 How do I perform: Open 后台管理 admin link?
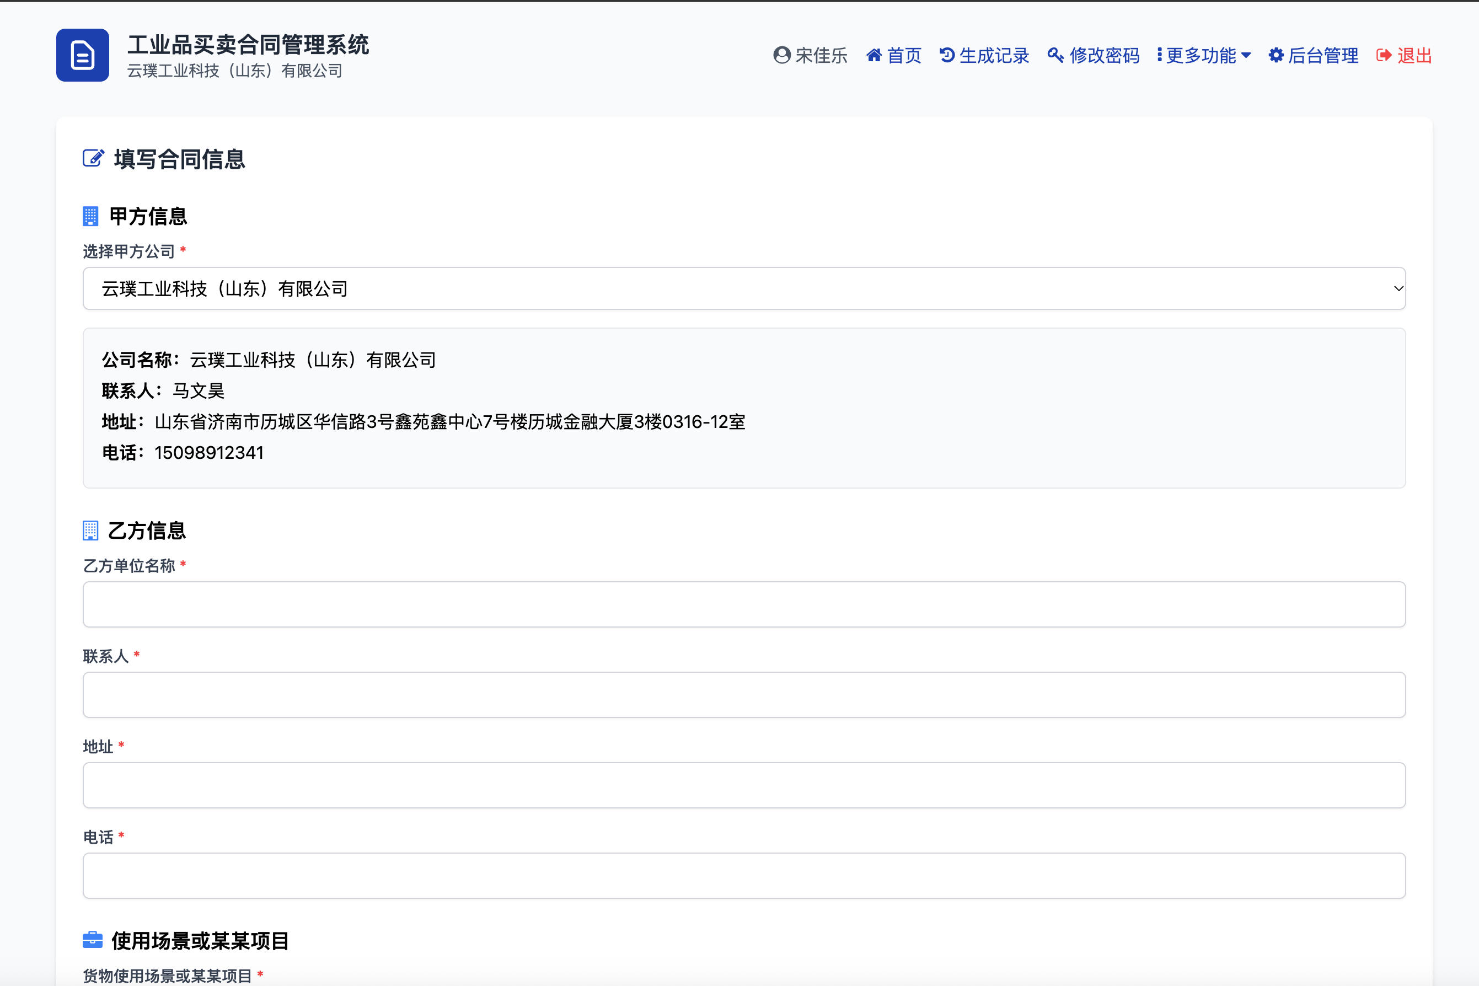coord(1314,55)
